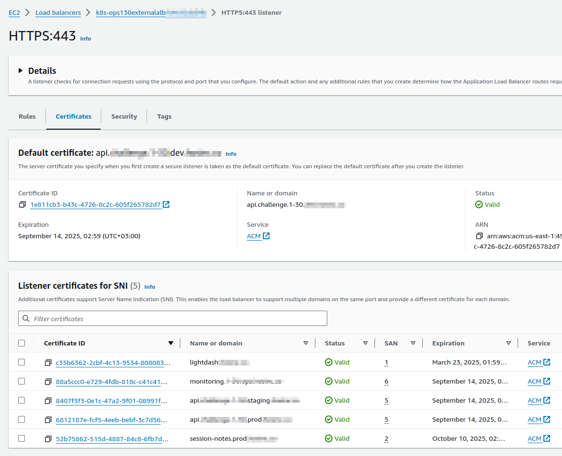The width and height of the screenshot is (562, 456).
Task: Copy certificate ID for api prod row
Action: click(x=48, y=419)
